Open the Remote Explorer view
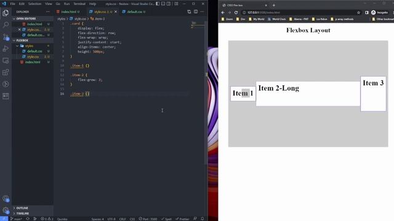 point(6,60)
